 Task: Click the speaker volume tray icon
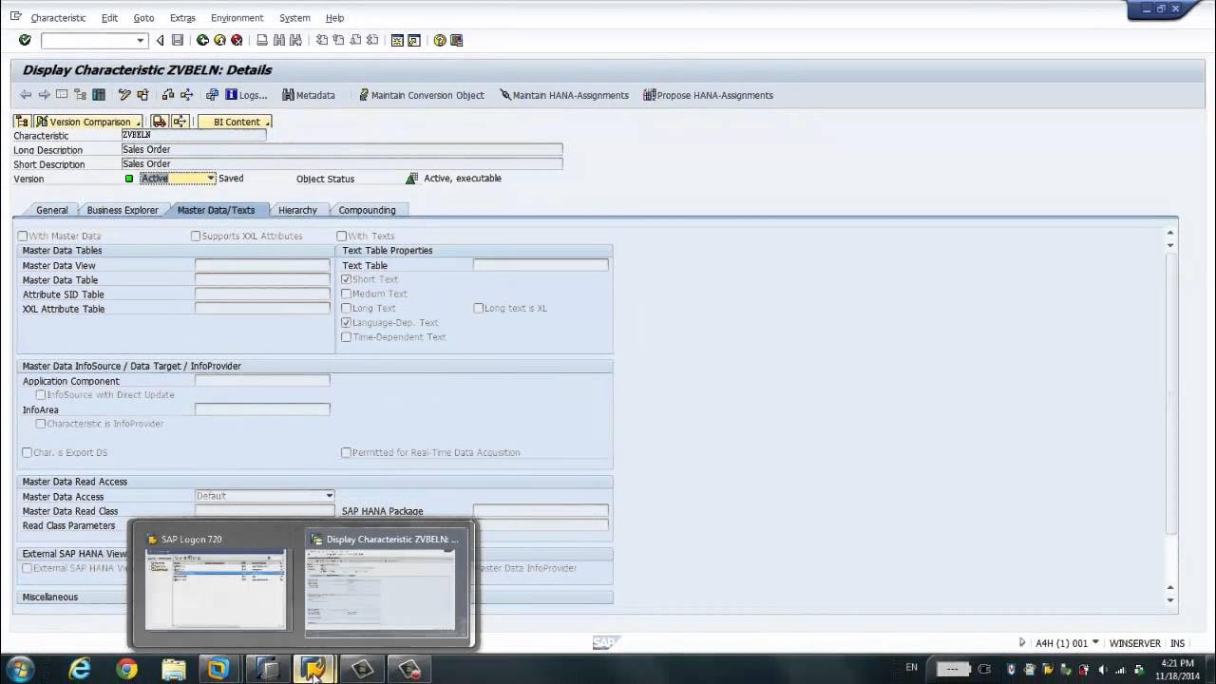point(1102,669)
